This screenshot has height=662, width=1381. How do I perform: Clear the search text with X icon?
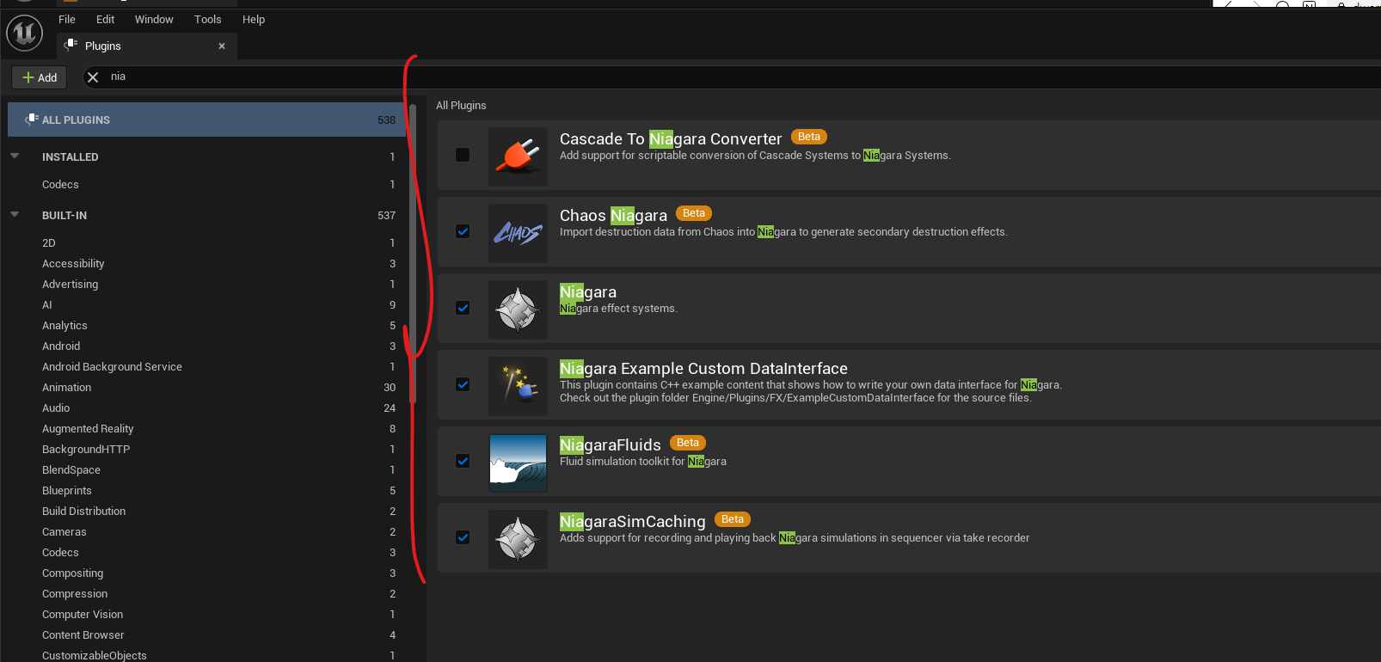[93, 77]
